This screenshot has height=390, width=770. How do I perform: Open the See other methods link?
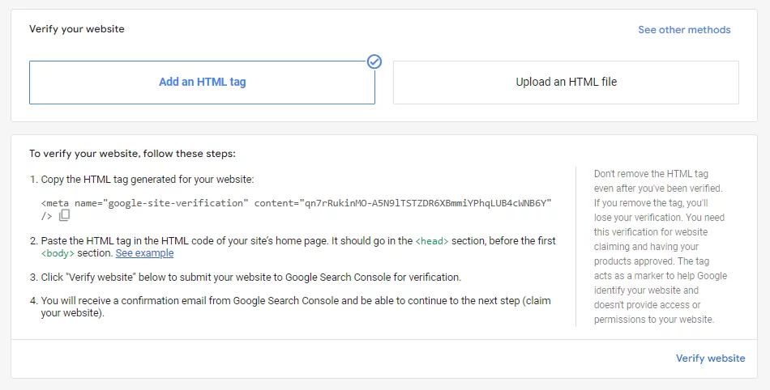tap(684, 30)
